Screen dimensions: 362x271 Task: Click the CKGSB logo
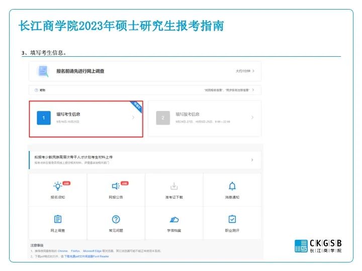pyautogui.click(x=318, y=246)
